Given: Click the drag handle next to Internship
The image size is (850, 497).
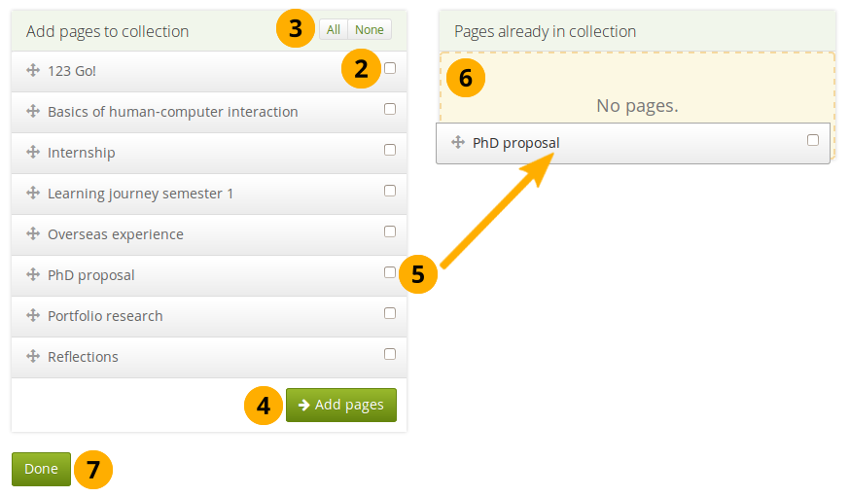Looking at the screenshot, I should coord(32,153).
